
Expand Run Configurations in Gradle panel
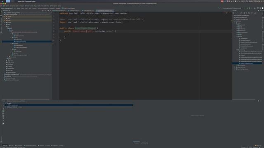[235, 69]
